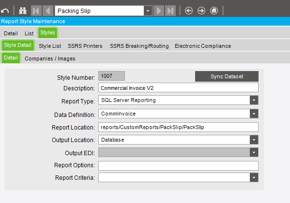Expand the Output Location dropdown

click(x=254, y=140)
